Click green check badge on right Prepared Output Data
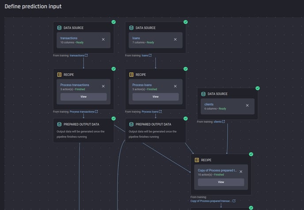Screen dimensions: 304x210 click(x=186, y=118)
